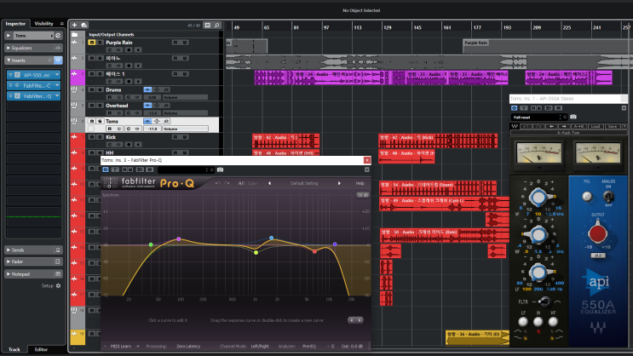Open help question mark in API-550A toolbar
Viewport: 633px width, 356px height.
[x=624, y=126]
